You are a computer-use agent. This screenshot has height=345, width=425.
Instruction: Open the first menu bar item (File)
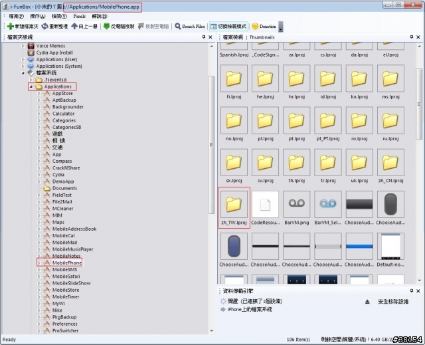point(16,16)
